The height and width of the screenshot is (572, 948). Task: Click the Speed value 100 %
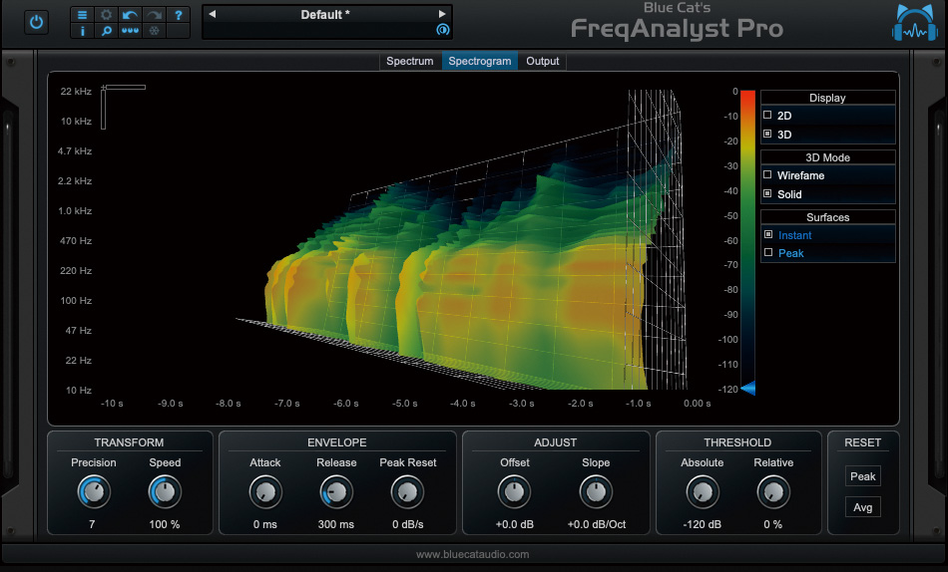(165, 524)
